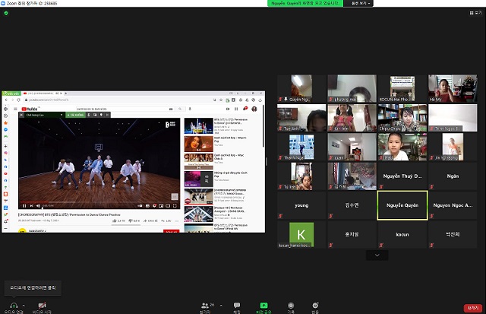Select the green K avatar participant tile

click(301, 234)
